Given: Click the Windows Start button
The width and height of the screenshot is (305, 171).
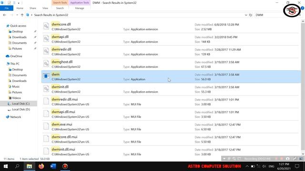Looking at the screenshot, I should (6, 166).
